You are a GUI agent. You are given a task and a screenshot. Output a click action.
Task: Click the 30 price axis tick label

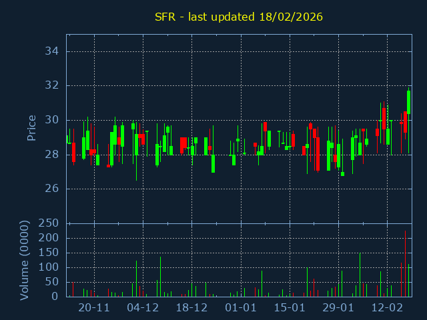pyautogui.click(x=53, y=120)
